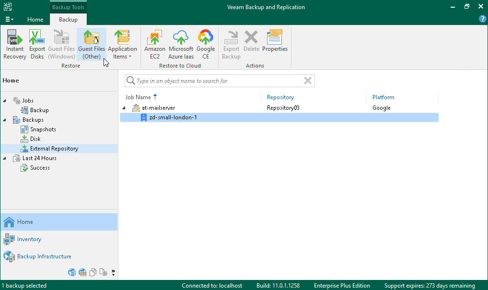Collapse the Backups tree node

[x=4, y=120]
